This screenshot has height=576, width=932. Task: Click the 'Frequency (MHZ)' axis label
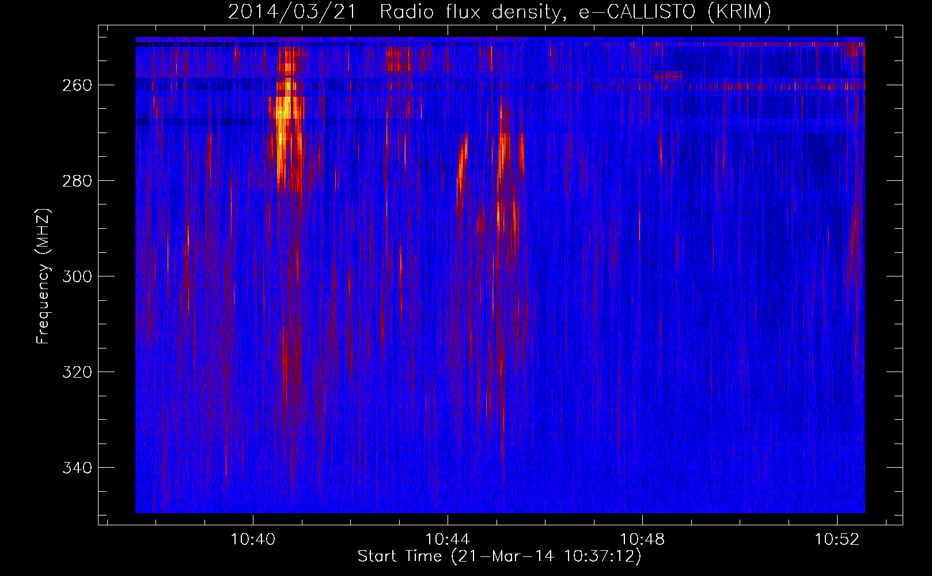43,276
